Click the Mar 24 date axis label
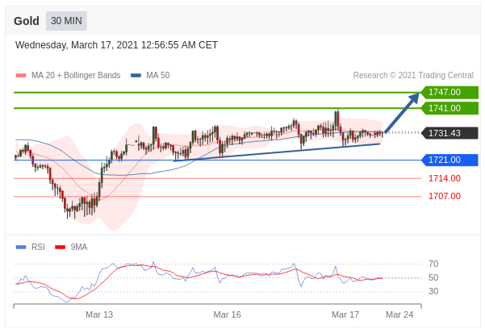This screenshot has height=333, width=485. point(399,314)
